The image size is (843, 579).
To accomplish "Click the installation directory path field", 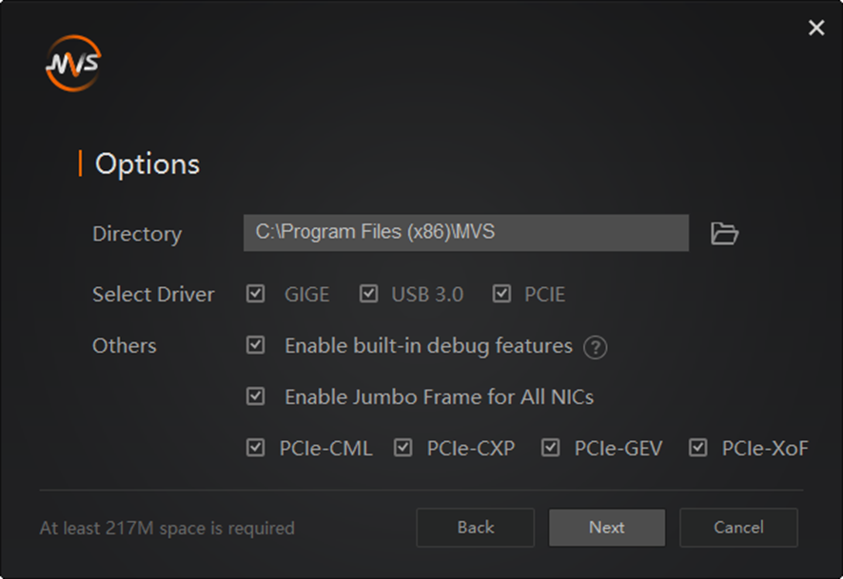I will [465, 233].
